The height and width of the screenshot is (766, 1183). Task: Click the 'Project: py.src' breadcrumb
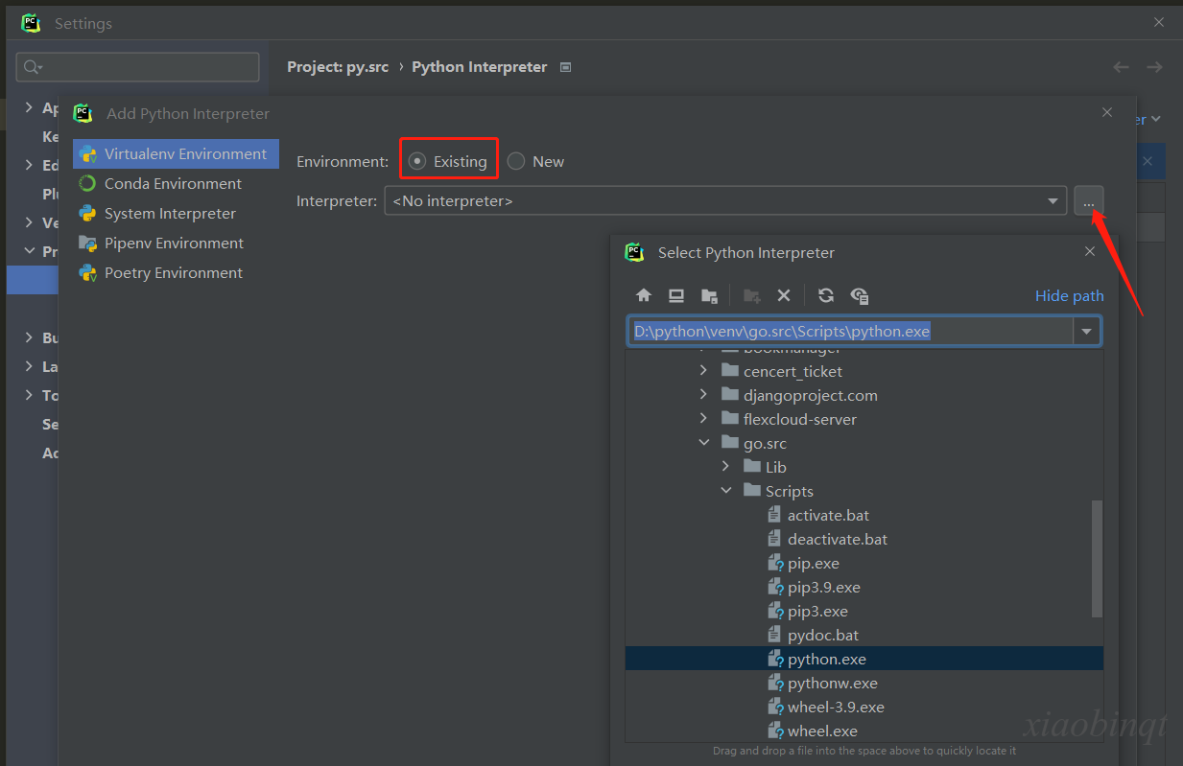pos(338,67)
